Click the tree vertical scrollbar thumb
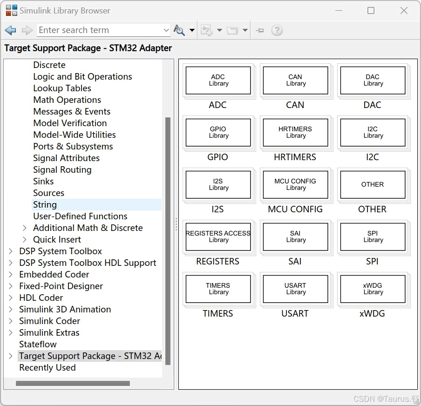This screenshot has height=406, width=421. pos(168,241)
